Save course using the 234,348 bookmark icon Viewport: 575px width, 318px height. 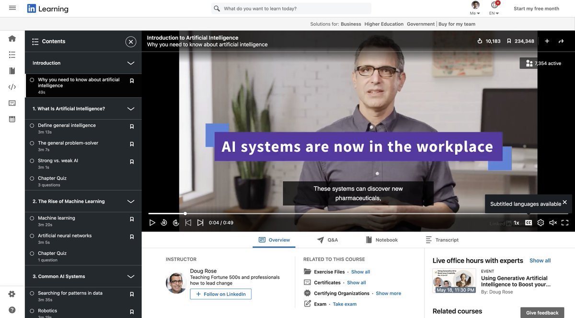coord(509,41)
